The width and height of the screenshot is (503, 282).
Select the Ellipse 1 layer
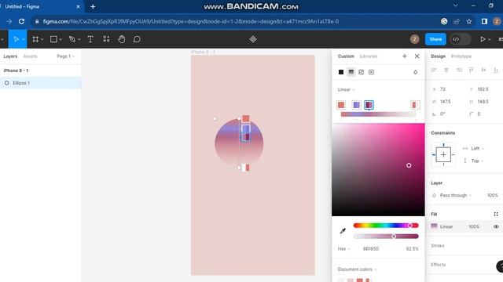[40, 83]
